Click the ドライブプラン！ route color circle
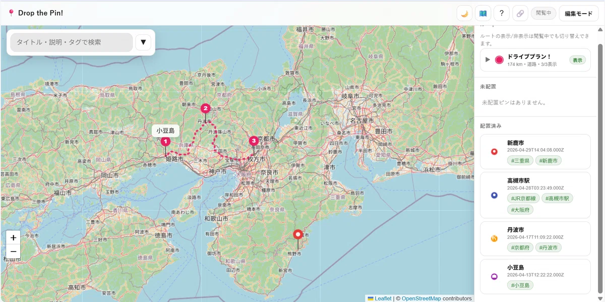Viewport: 605px width, 302px height. pos(499,59)
